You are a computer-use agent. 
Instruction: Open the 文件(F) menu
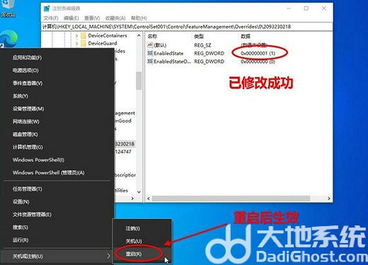(51, 18)
